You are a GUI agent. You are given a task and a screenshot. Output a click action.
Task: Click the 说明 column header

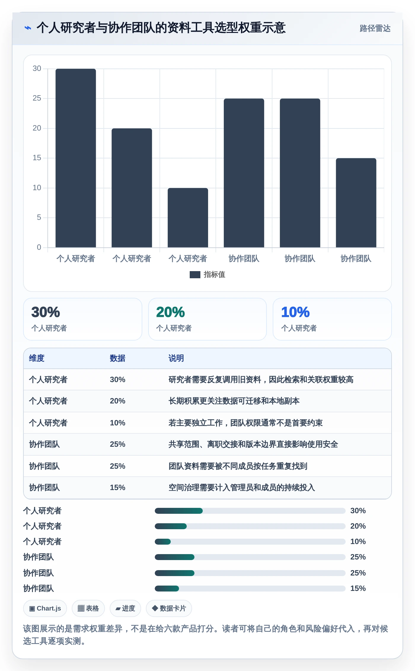[176, 358]
